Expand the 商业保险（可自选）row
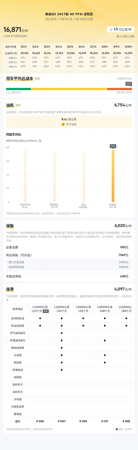Screen dimensions: 138x450 (69, 255)
